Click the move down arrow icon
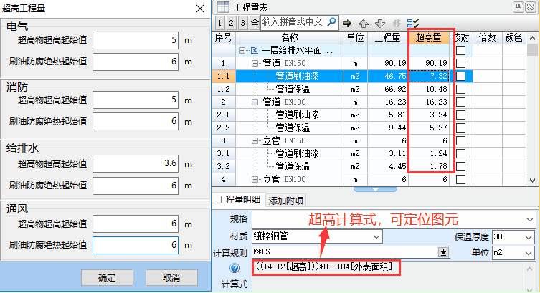 [380, 23]
